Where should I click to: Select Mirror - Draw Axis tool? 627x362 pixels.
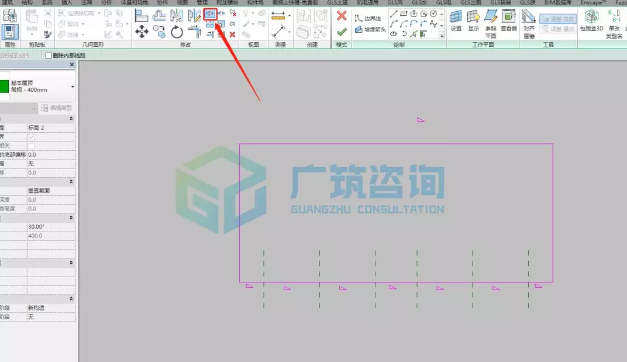(194, 16)
